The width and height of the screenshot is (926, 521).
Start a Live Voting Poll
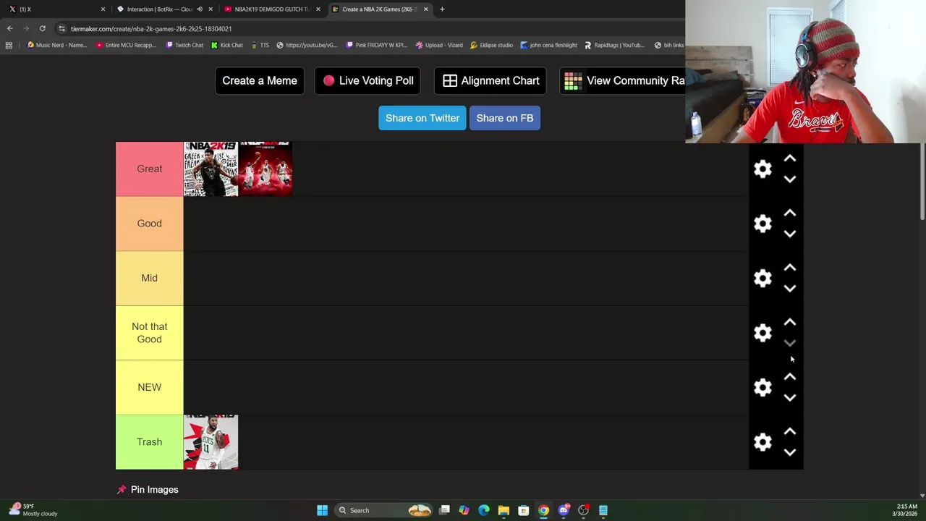(368, 80)
